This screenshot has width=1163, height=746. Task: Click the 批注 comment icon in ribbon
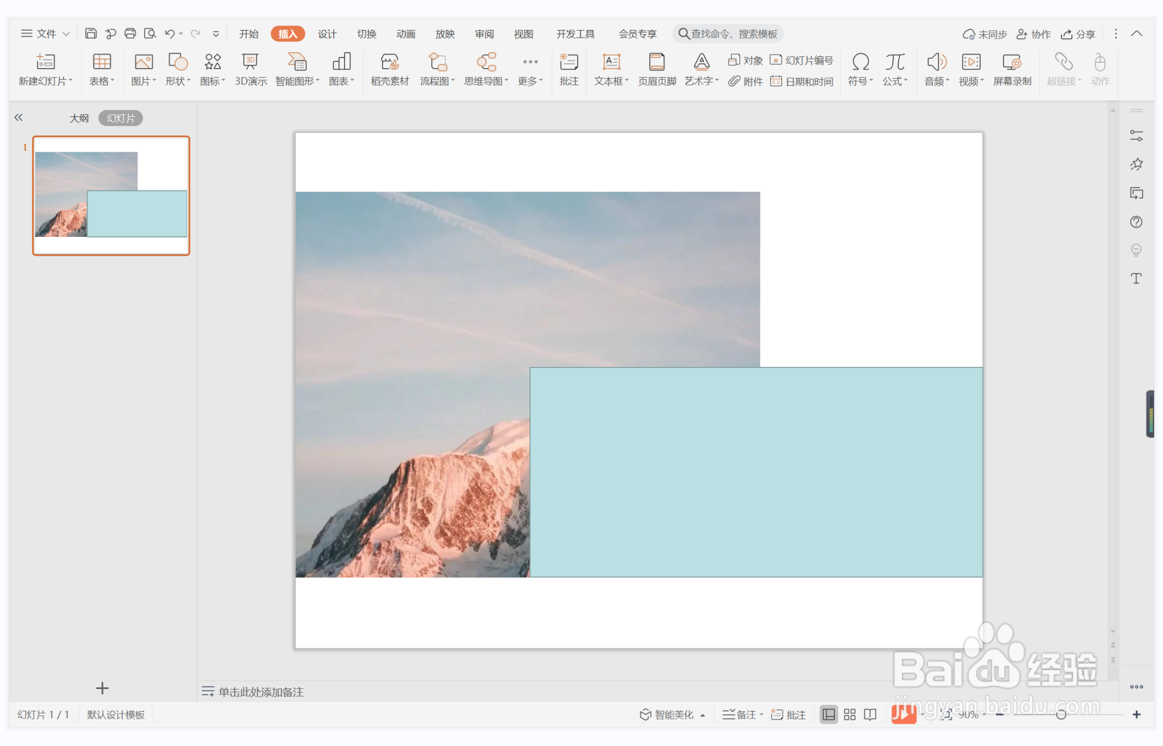(x=568, y=69)
